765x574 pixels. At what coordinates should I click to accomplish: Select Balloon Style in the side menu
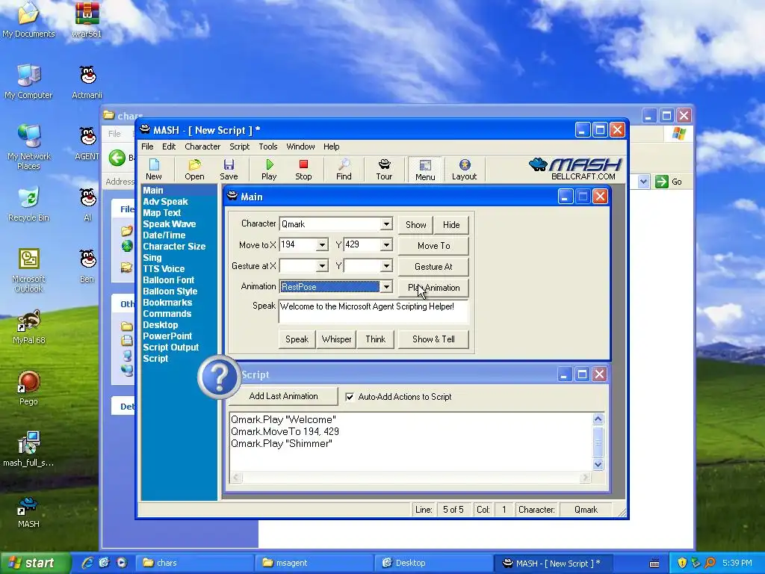click(170, 291)
